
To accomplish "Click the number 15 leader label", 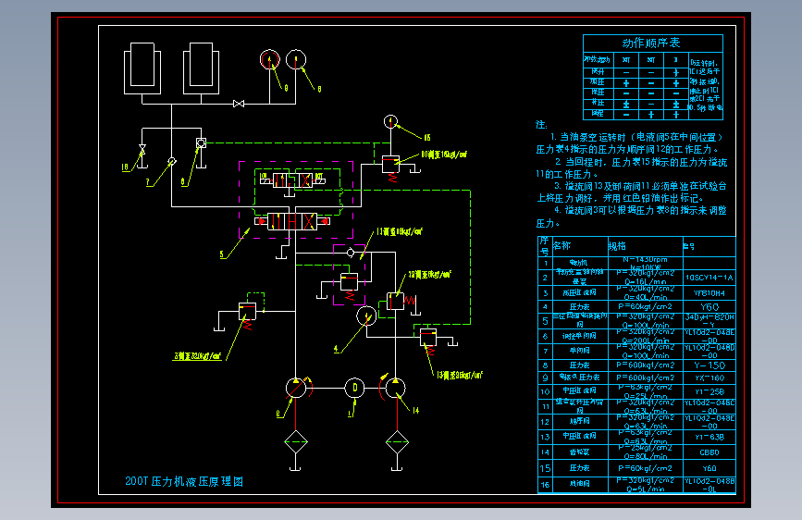I will pyautogui.click(x=427, y=138).
